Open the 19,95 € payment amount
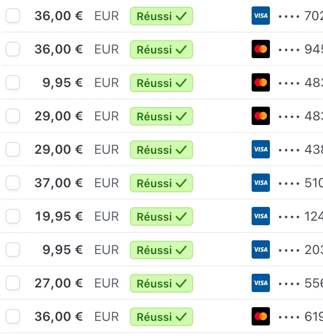The width and height of the screenshot is (323, 336). click(59, 217)
